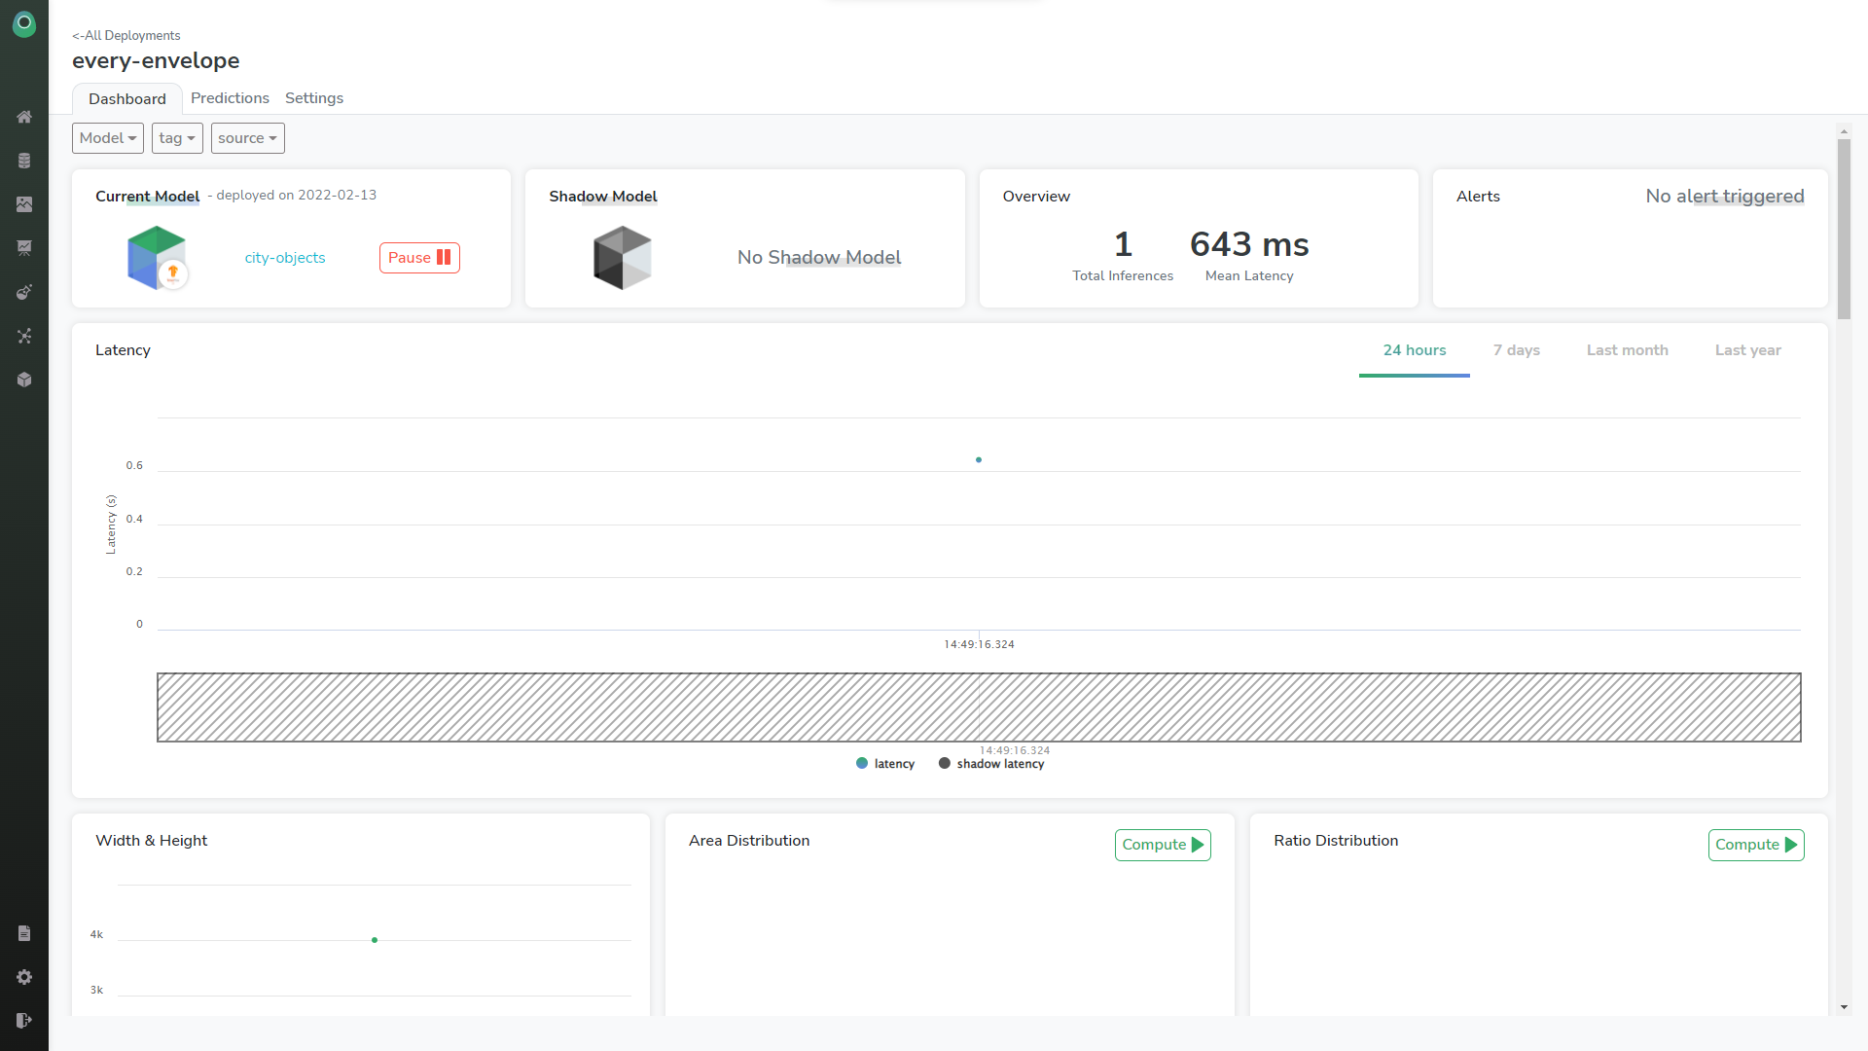Open the cube models sidebar icon
The image size is (1868, 1051).
pyautogui.click(x=24, y=380)
